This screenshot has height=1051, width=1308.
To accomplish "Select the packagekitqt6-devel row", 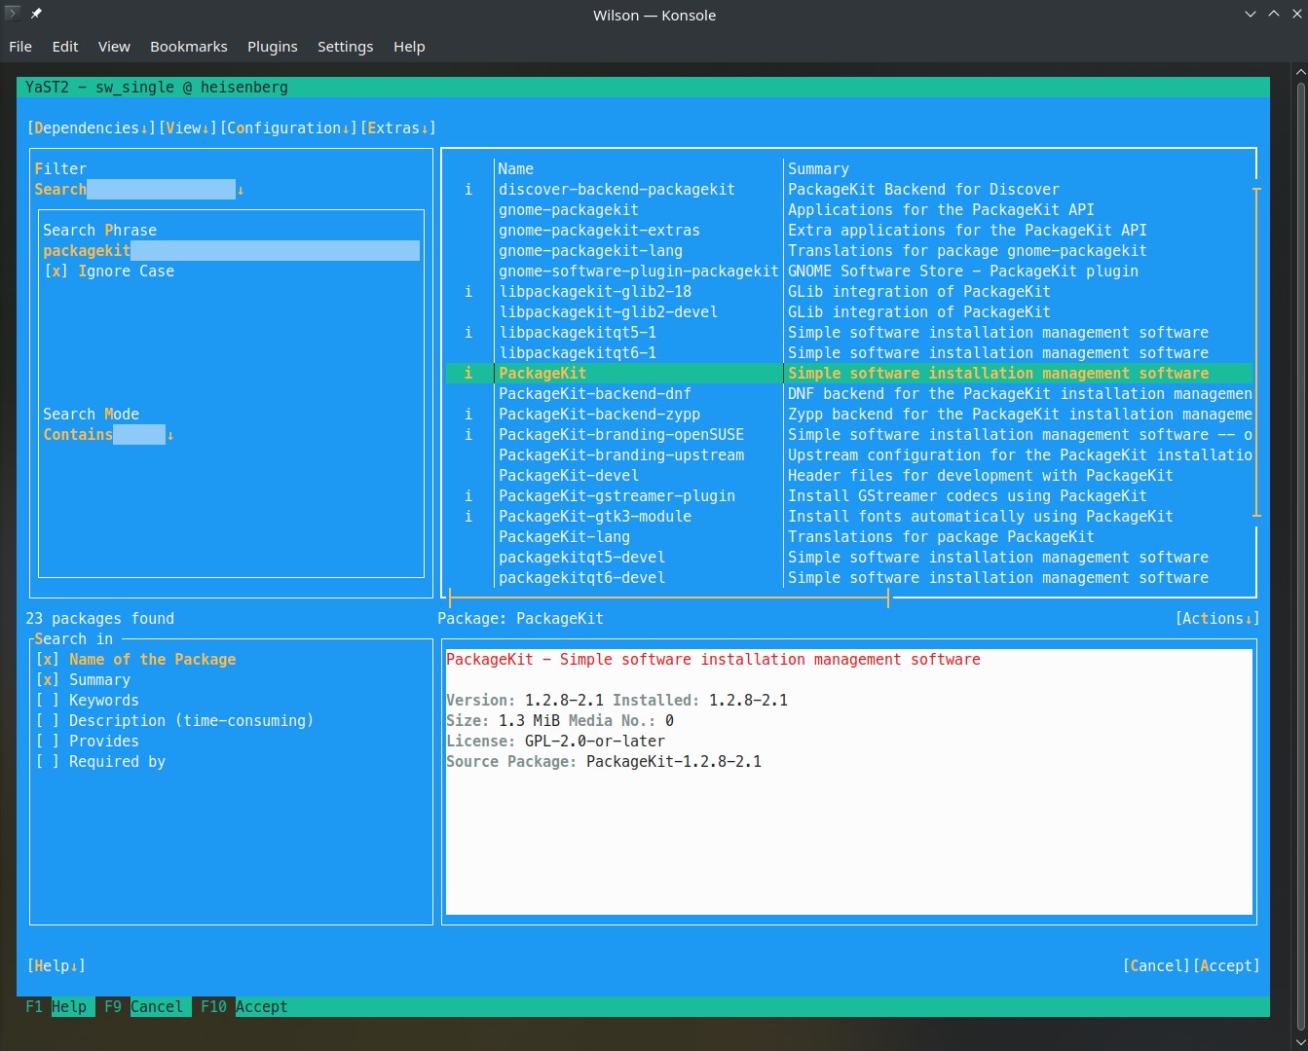I will (x=848, y=578).
